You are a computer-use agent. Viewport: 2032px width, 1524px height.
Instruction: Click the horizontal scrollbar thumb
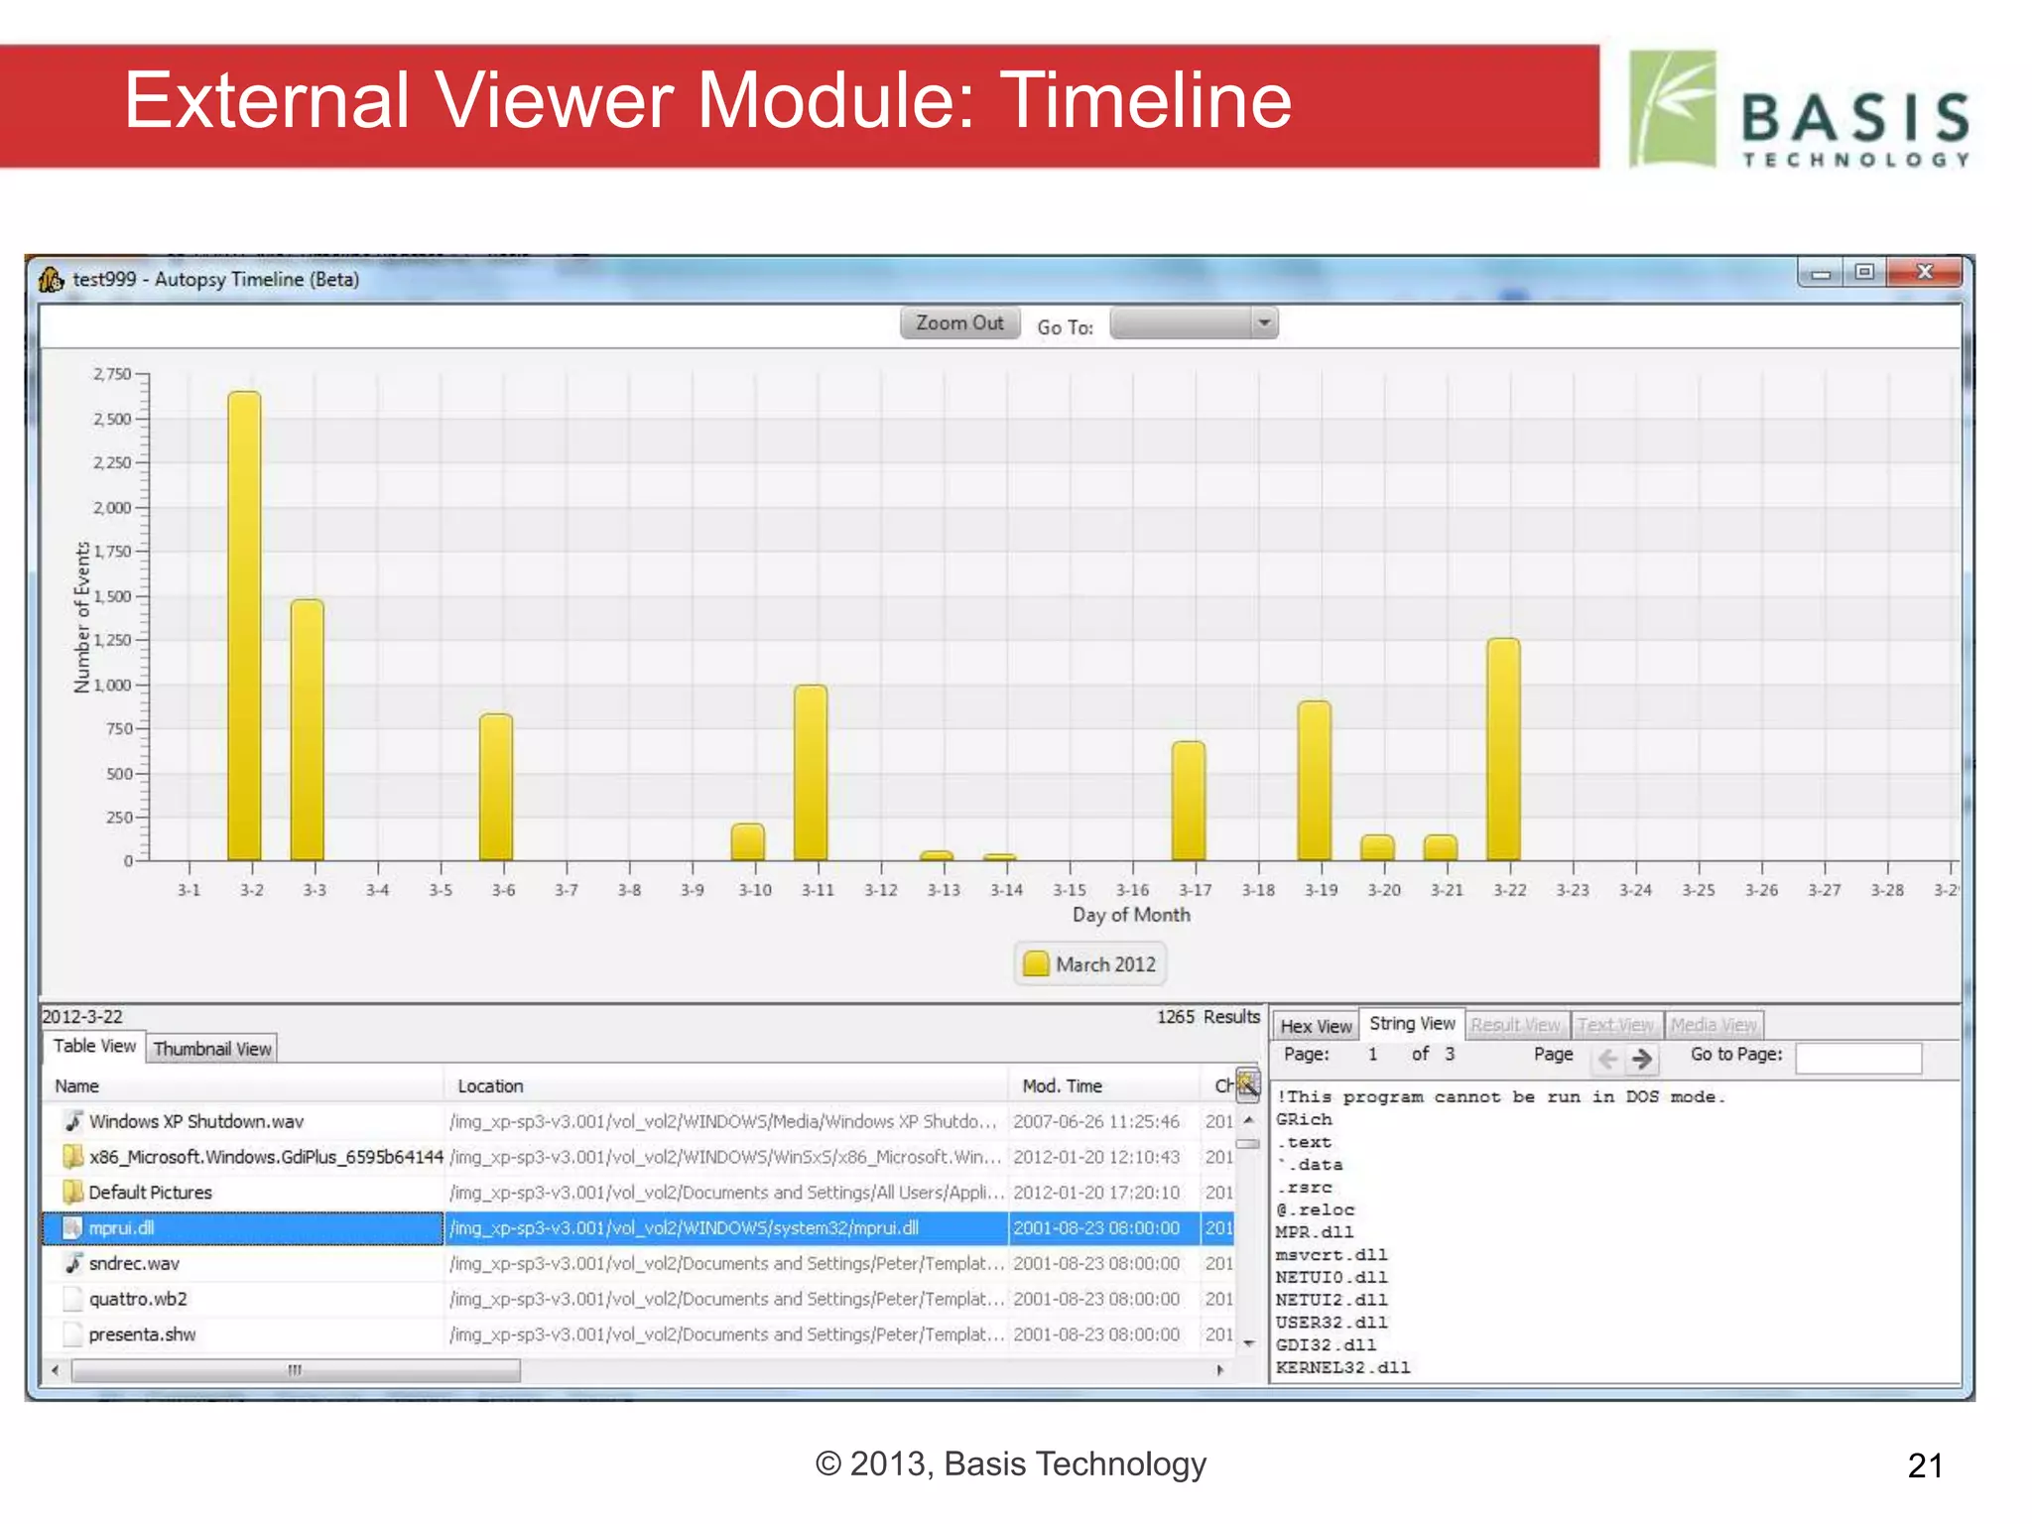(296, 1371)
